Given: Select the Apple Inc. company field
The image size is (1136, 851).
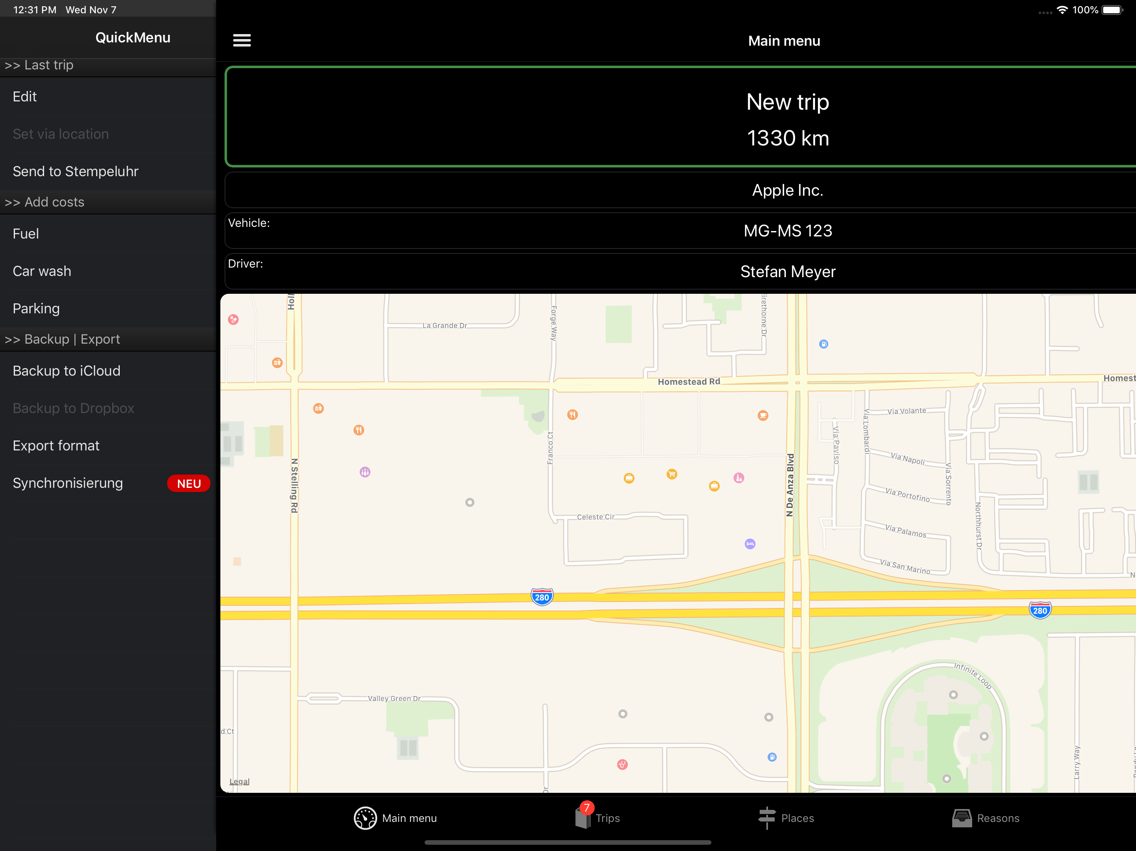Looking at the screenshot, I should click(680, 190).
